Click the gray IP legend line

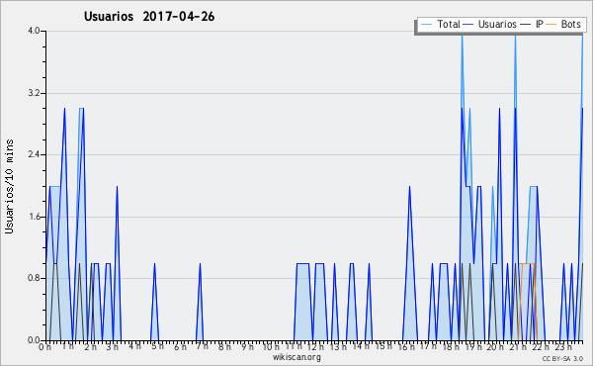click(x=526, y=25)
